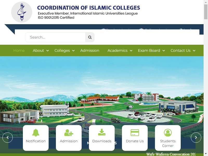Click into the Search text field
The width and height of the screenshot is (208, 156).
click(x=55, y=37)
